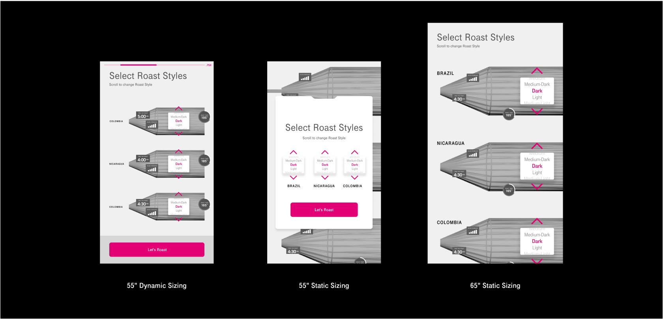Click Brazil's sales forecast bars icon, 65" screen
Screen dimensions: 663x319
[473, 79]
